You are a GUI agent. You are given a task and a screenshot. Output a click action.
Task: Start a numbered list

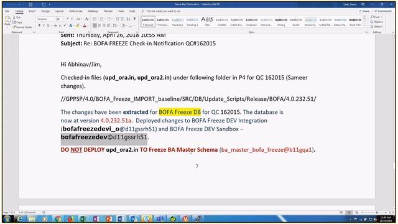[102, 19]
